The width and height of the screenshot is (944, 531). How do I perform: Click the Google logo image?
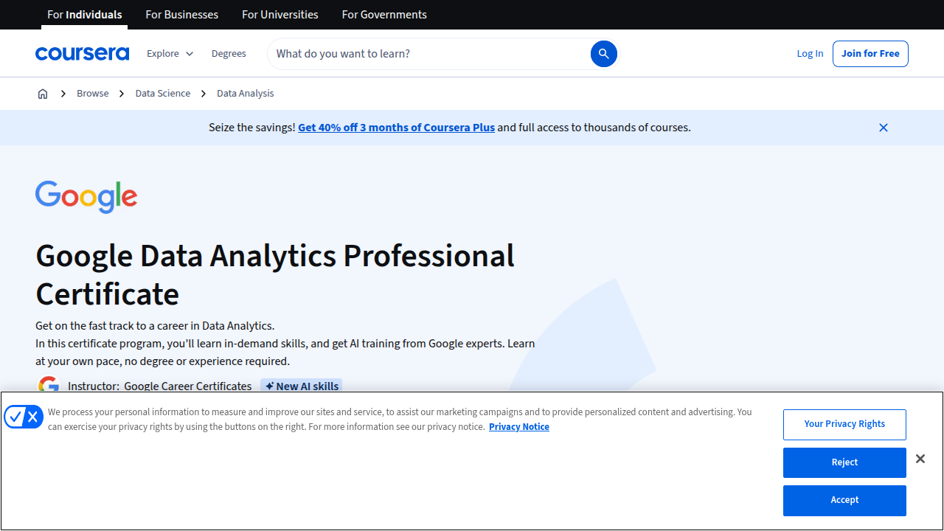click(86, 197)
